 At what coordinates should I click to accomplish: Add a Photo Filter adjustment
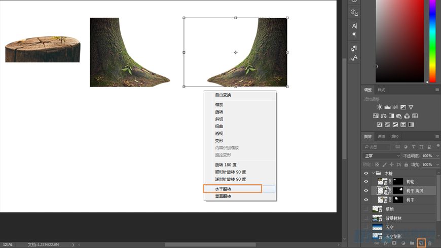399,116
